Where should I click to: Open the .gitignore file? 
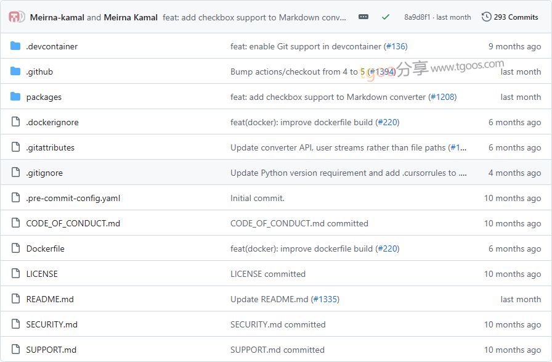[x=44, y=173]
